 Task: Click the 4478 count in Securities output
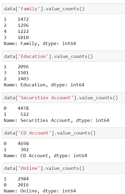(23, 108)
